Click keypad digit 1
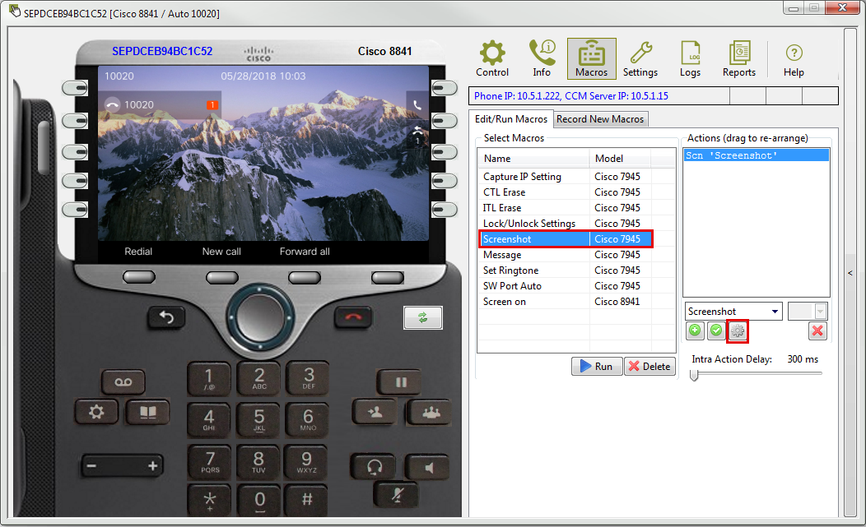 [x=209, y=378]
